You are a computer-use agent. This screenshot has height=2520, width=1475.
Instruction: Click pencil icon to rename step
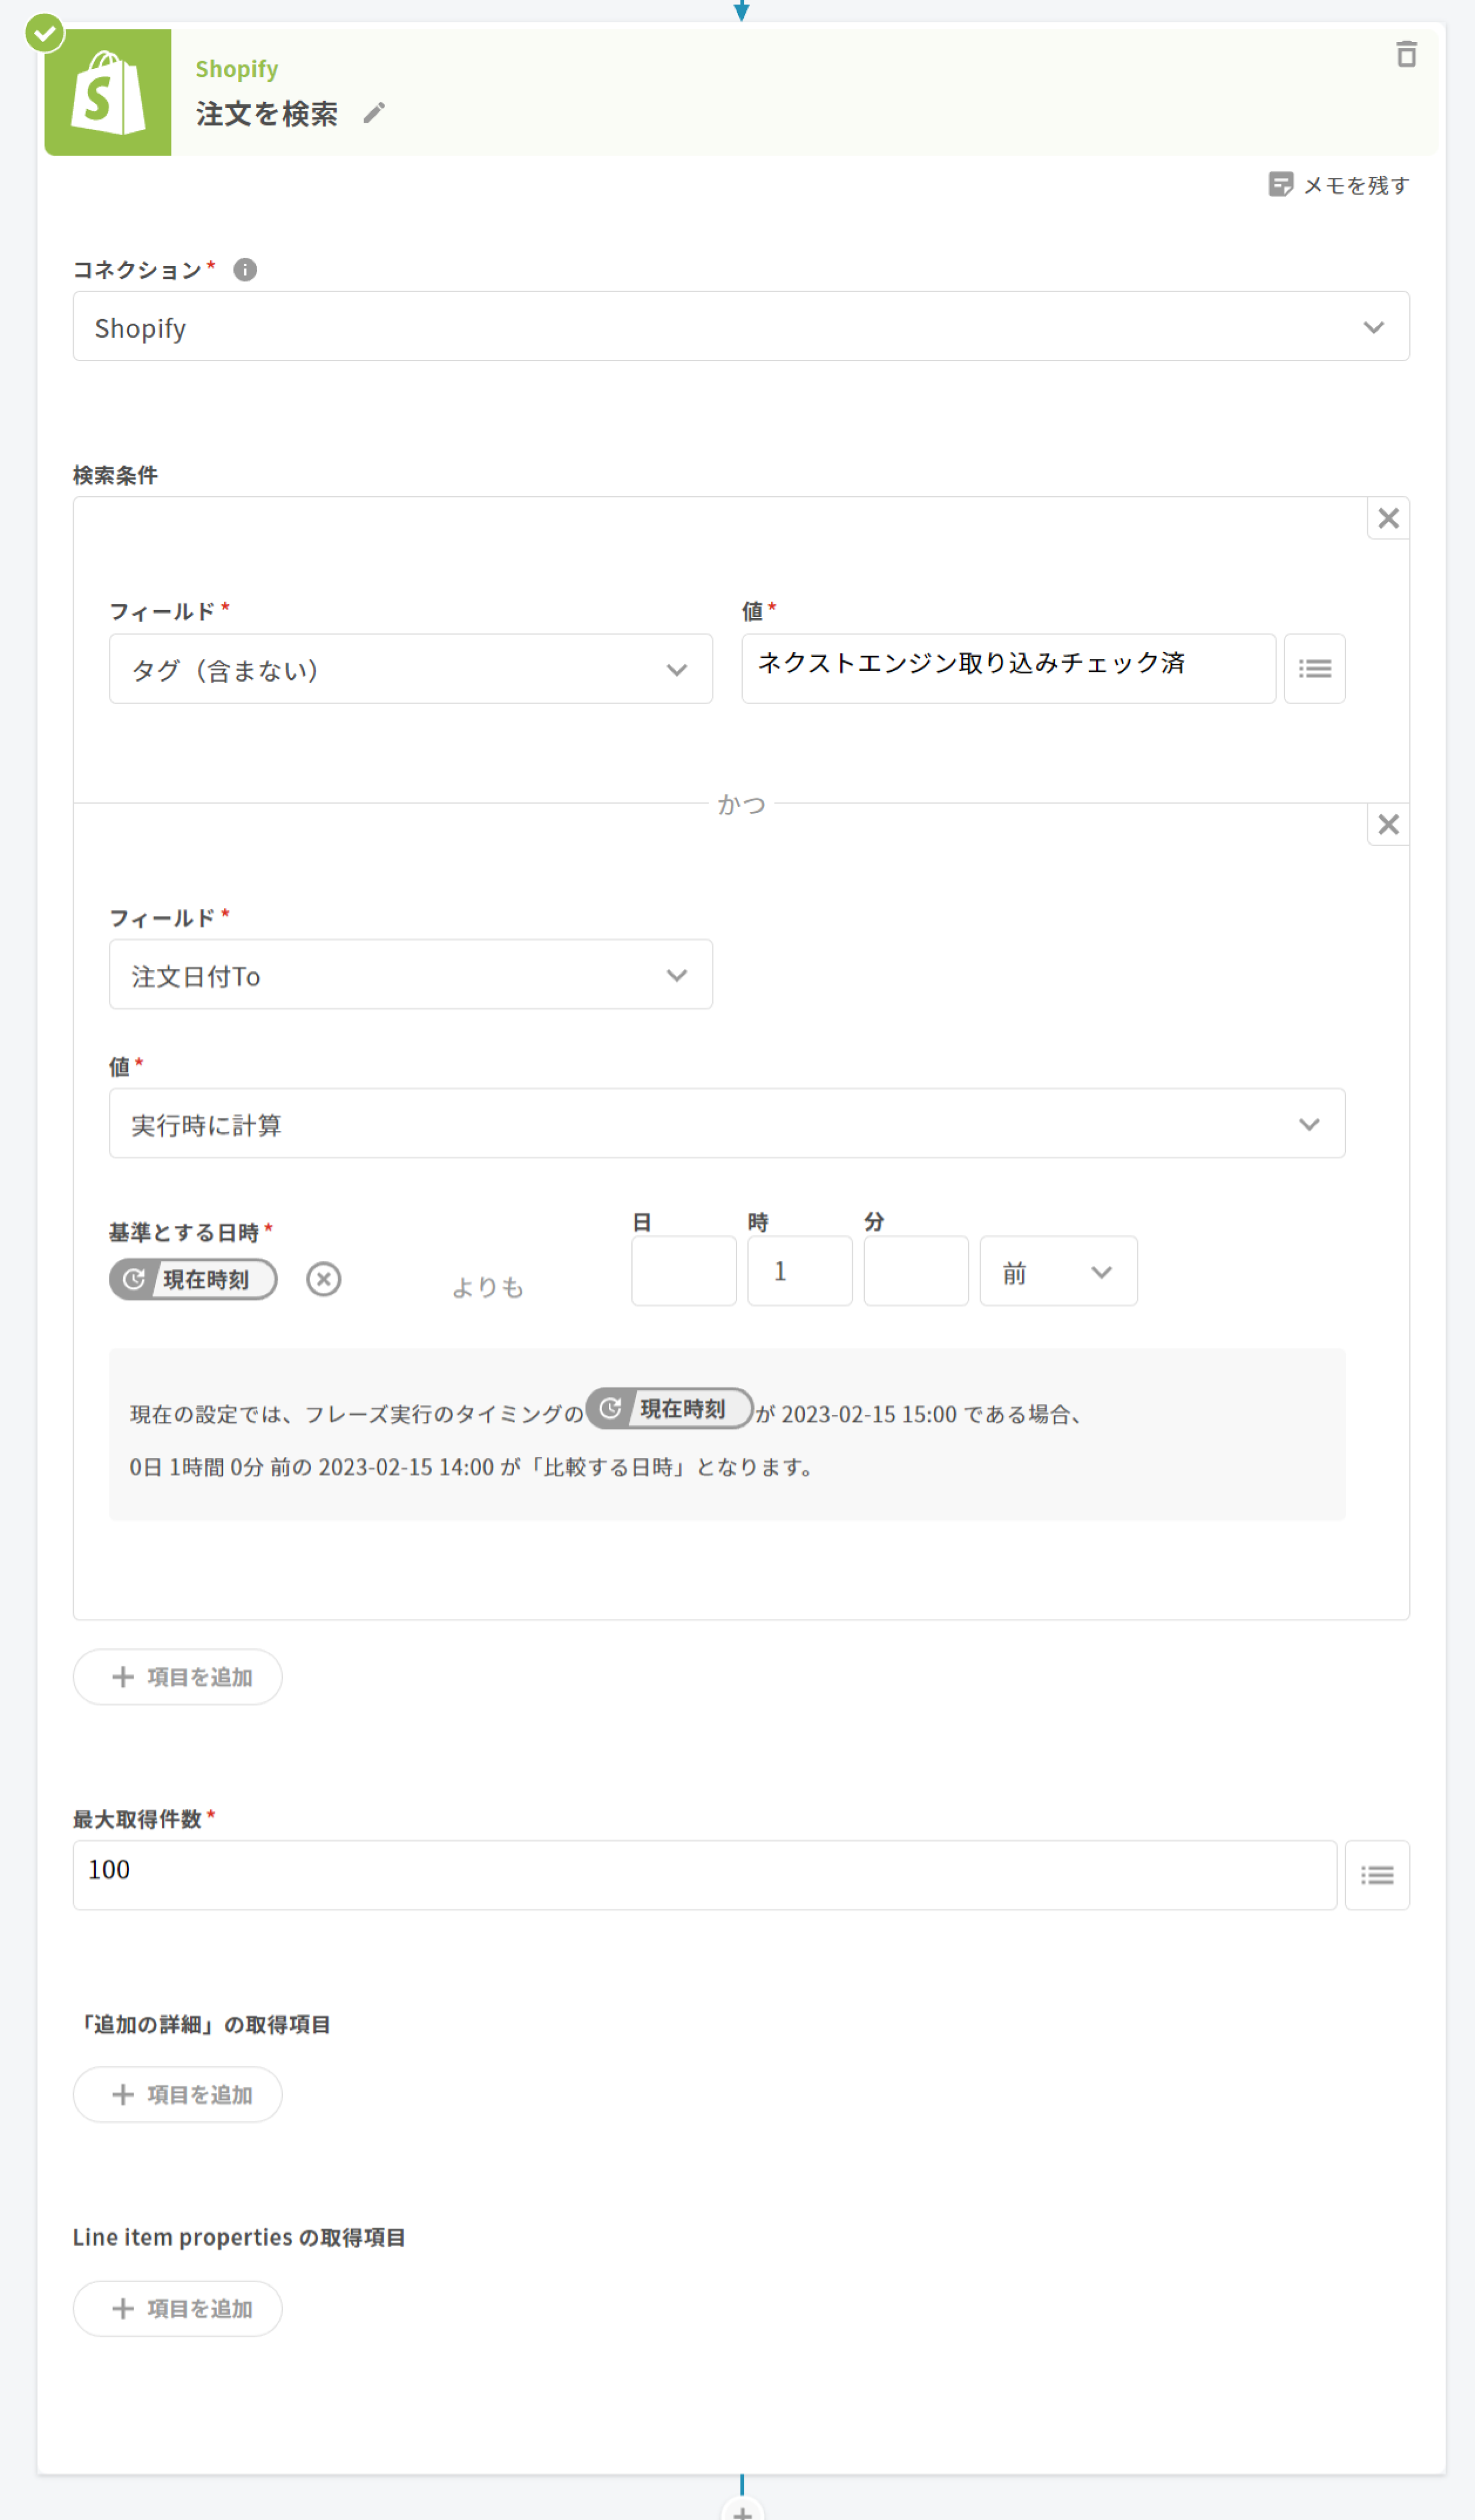374,113
